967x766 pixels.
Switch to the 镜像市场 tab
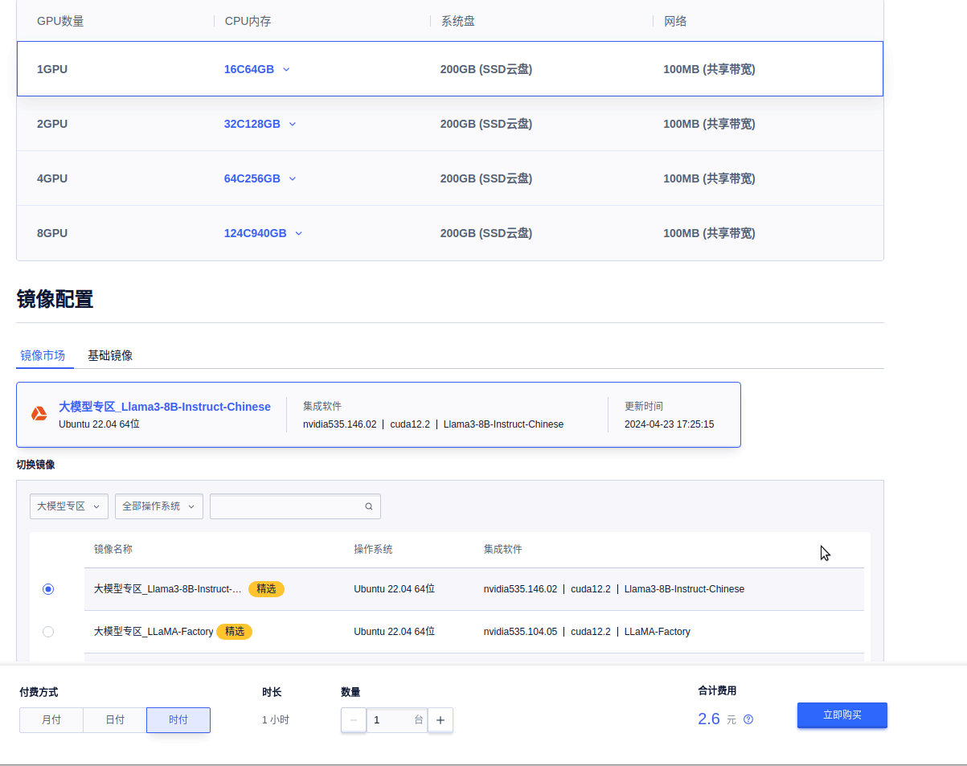pos(44,354)
